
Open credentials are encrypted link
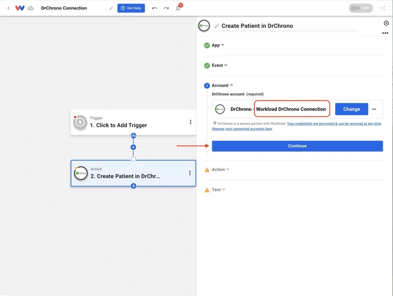334,123
